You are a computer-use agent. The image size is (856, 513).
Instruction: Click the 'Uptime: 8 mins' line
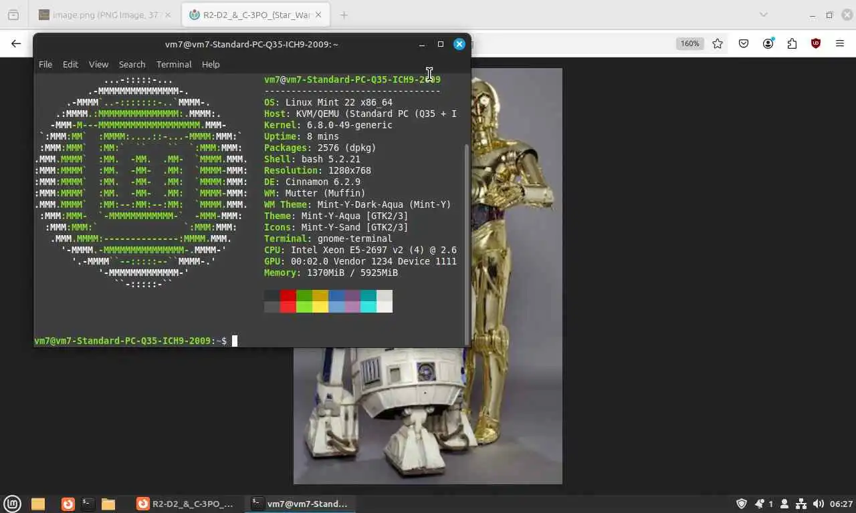tap(302, 136)
